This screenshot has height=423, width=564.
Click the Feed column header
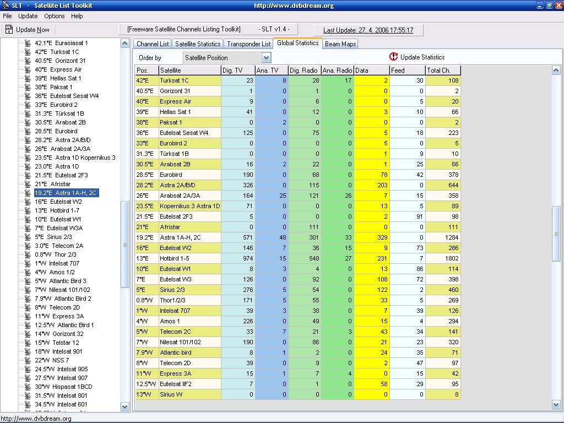click(x=408, y=70)
